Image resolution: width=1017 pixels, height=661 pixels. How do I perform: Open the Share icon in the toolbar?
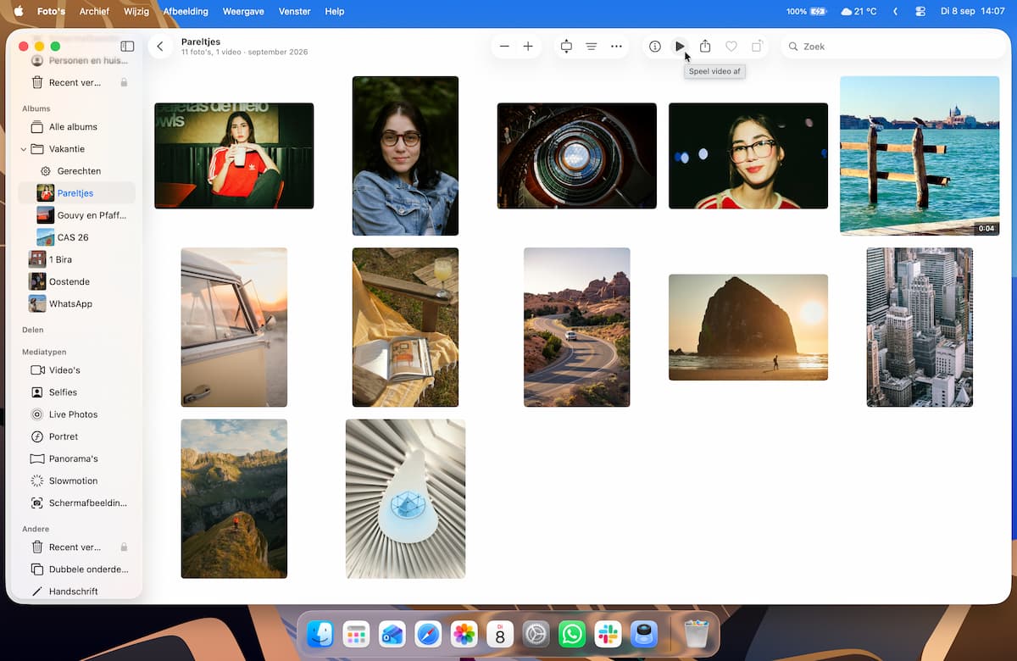(705, 47)
